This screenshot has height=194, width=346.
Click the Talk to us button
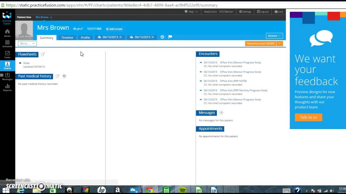(308, 117)
